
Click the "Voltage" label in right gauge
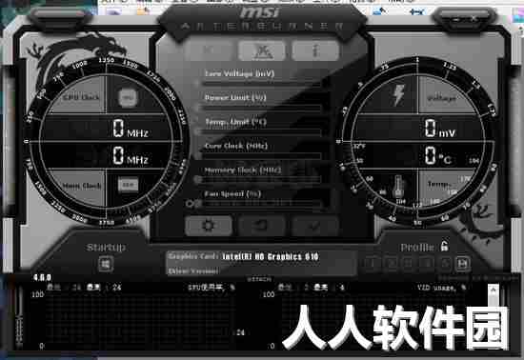tap(442, 98)
